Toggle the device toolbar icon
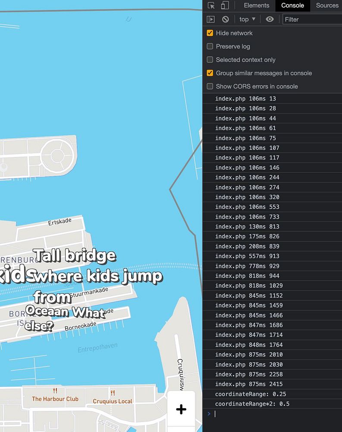342x432 pixels. click(225, 6)
